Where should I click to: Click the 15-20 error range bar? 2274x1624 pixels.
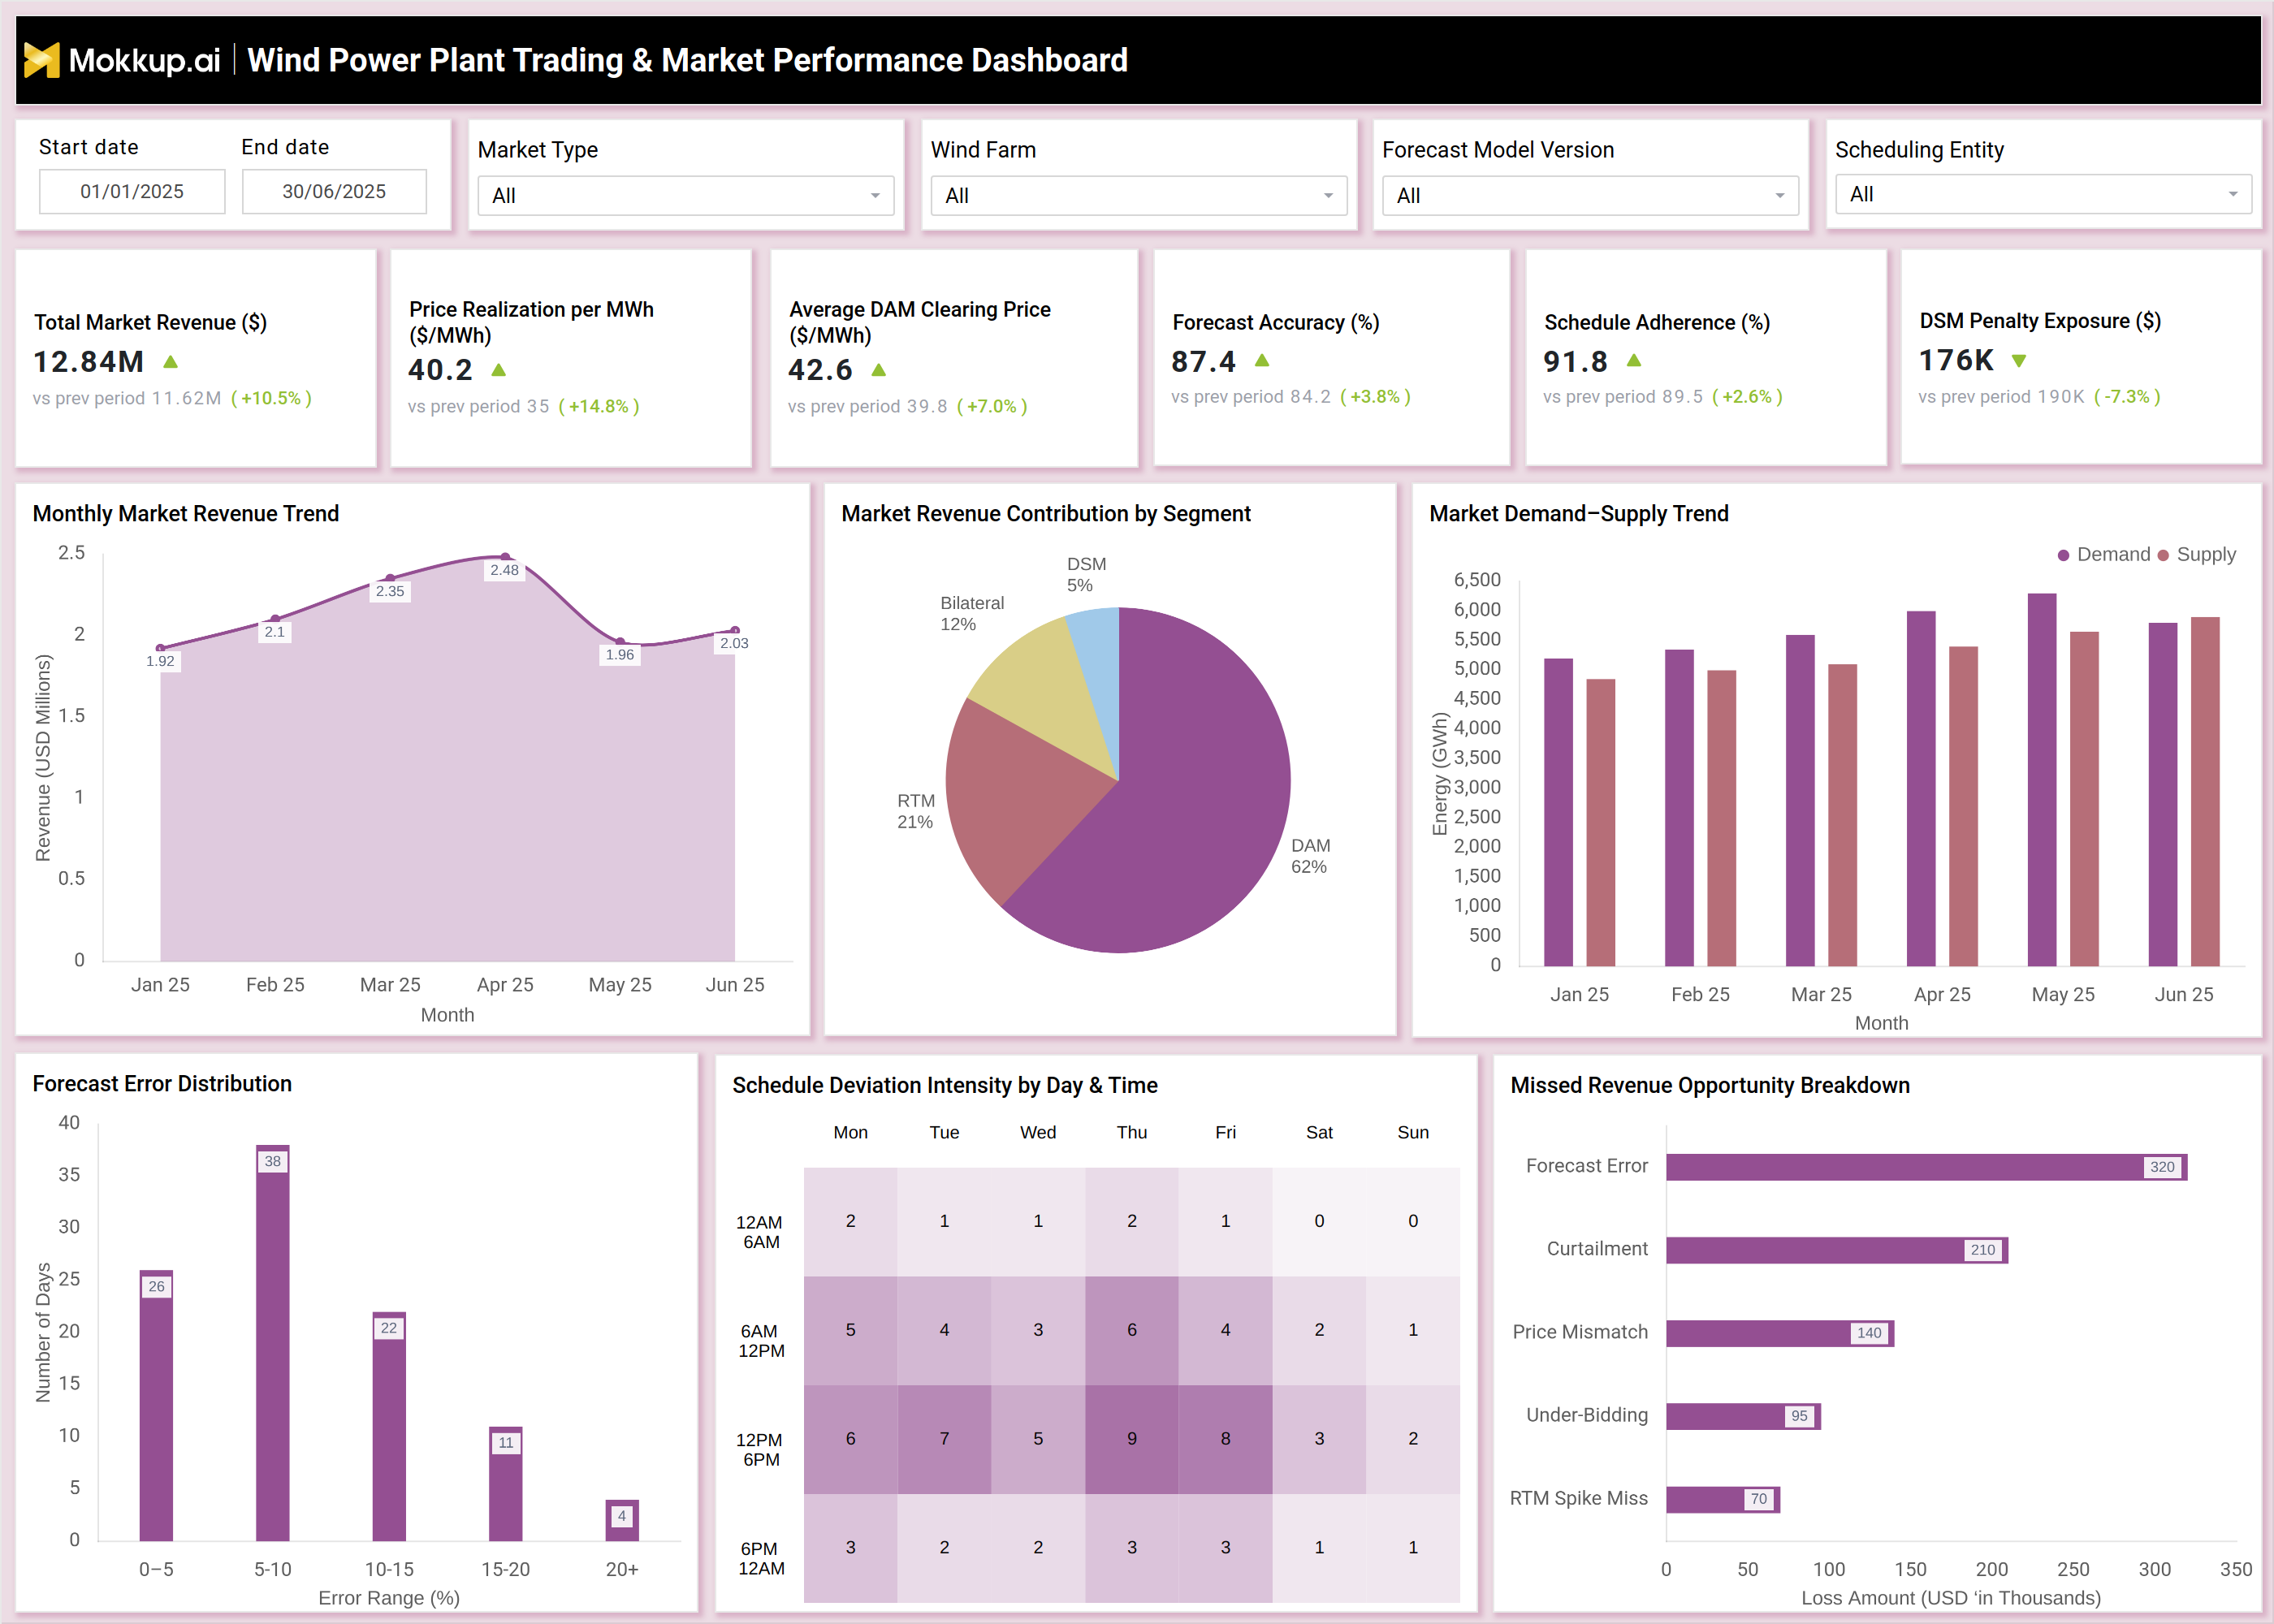pos(506,1484)
